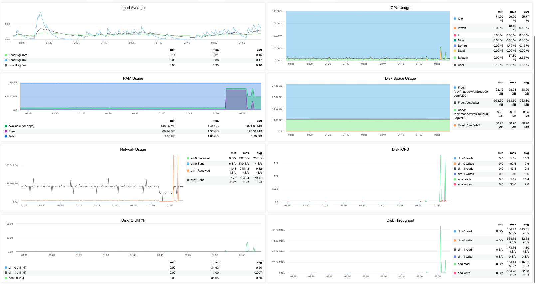Open the Disk IOPS panel title menu
Image resolution: width=535 pixels, height=288 pixels.
[400, 149]
